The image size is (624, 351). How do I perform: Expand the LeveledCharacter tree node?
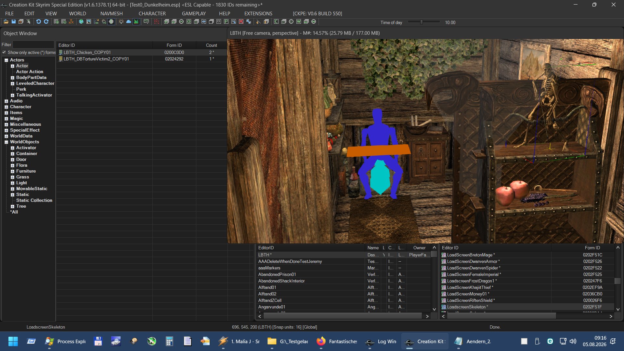coord(12,84)
